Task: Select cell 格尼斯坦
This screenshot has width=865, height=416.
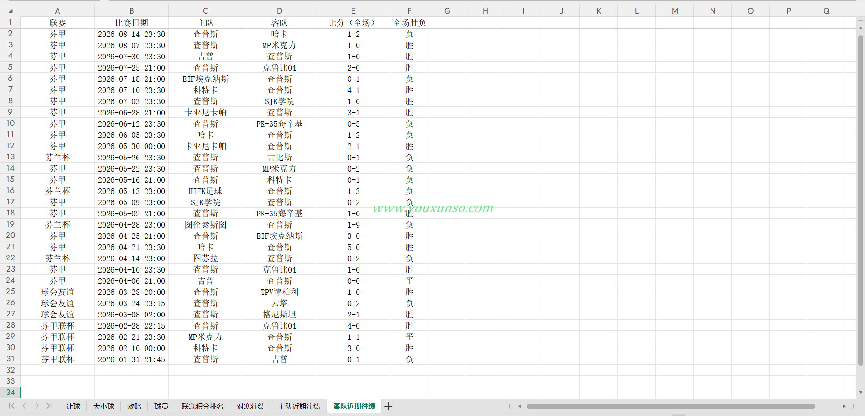Action: click(x=279, y=315)
